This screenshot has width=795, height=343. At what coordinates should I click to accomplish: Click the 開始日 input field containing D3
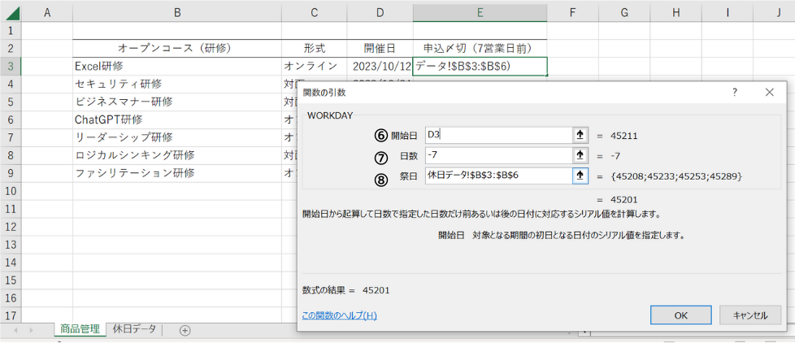[x=497, y=135]
